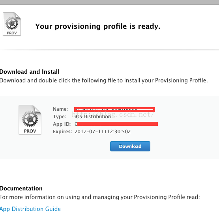Select the PROV profile icon in download panel

tap(30, 119)
